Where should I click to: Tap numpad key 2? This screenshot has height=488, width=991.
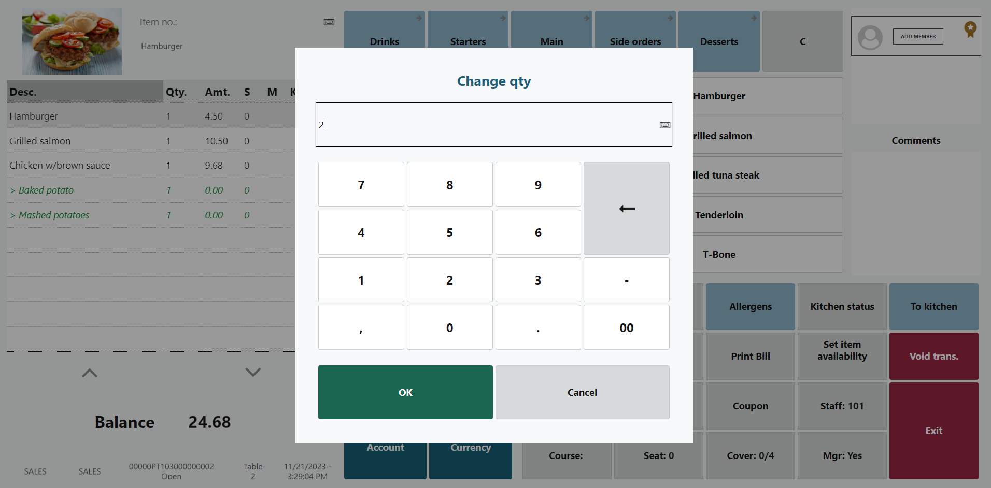(x=449, y=280)
